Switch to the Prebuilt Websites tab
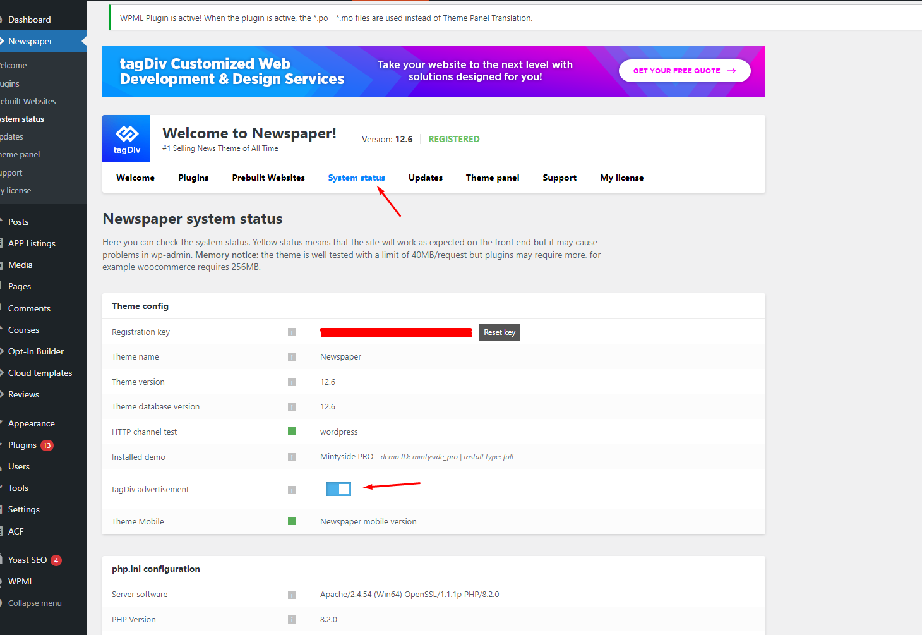Viewport: 922px width, 635px height. click(x=268, y=178)
